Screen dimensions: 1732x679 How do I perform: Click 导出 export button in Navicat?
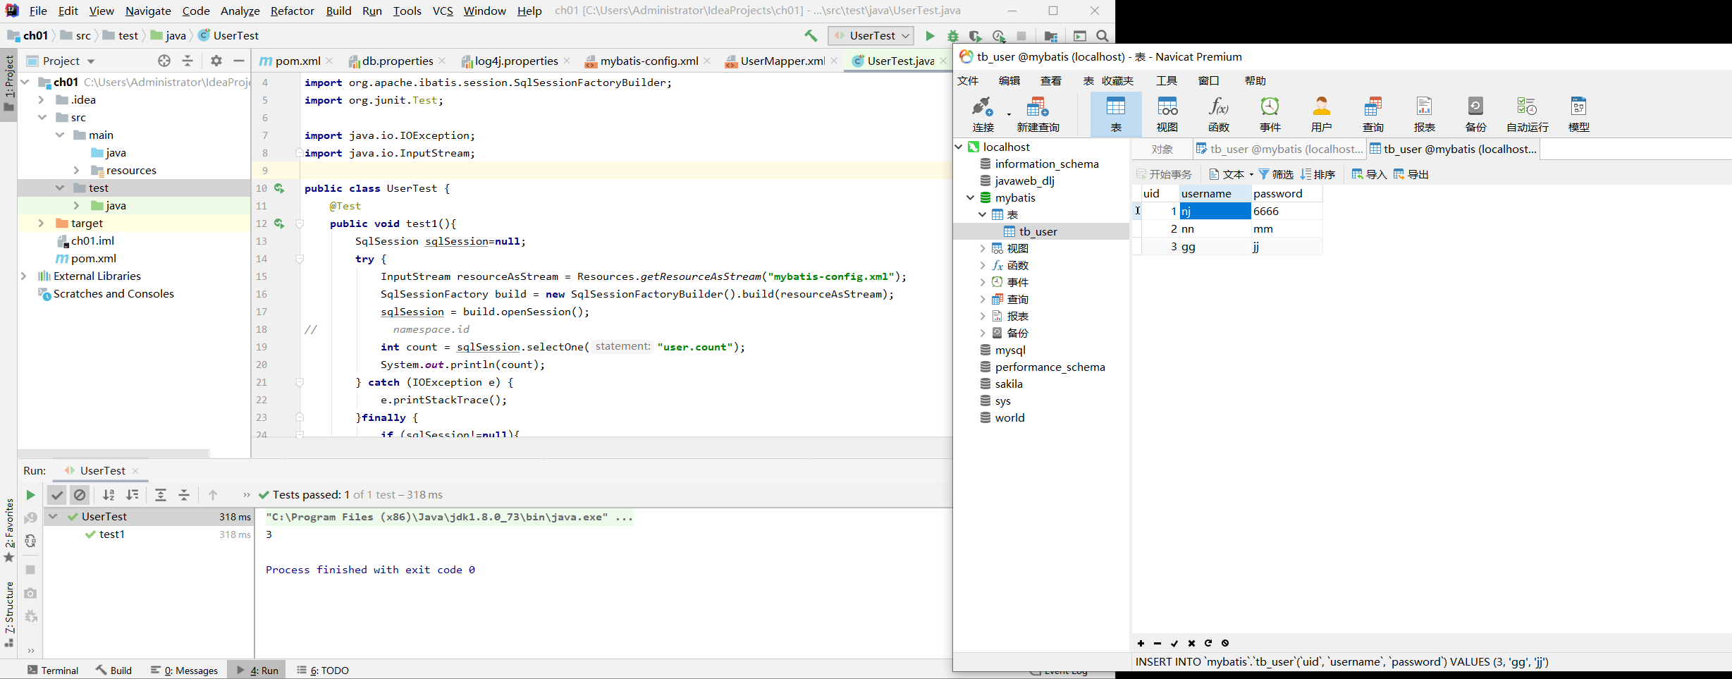coord(1411,174)
